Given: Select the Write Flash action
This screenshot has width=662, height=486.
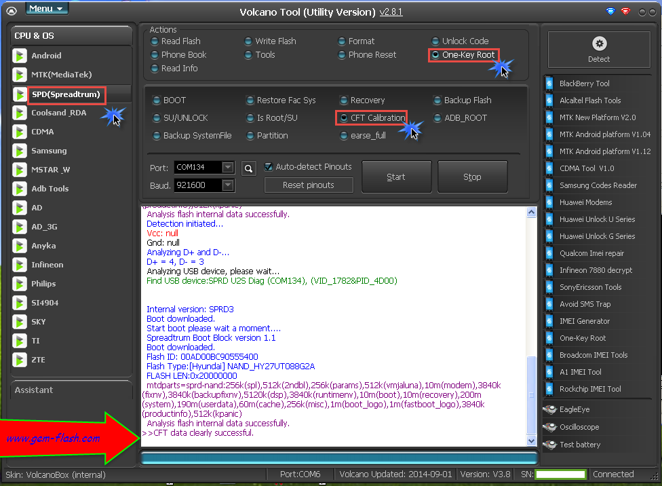Looking at the screenshot, I should (248, 41).
